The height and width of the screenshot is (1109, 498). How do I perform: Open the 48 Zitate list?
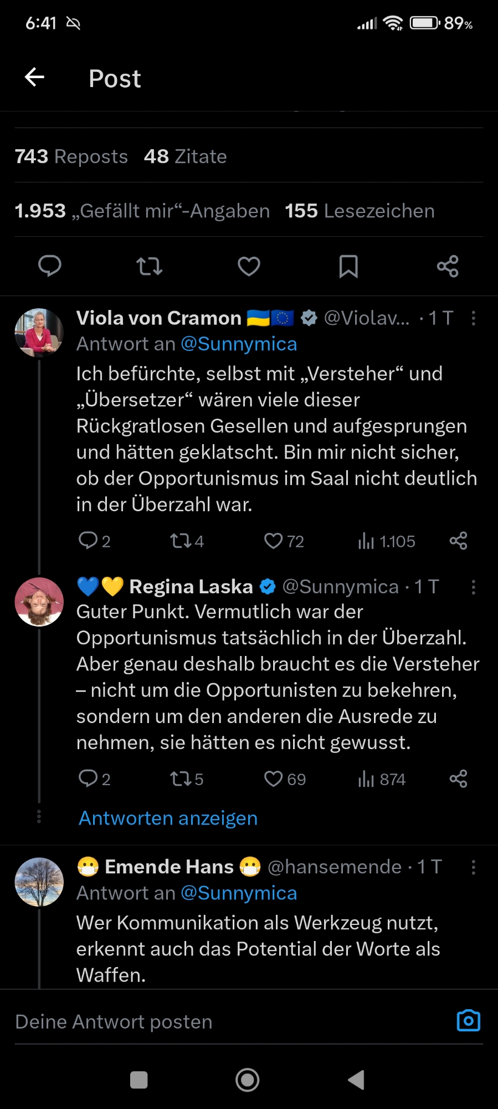[186, 157]
